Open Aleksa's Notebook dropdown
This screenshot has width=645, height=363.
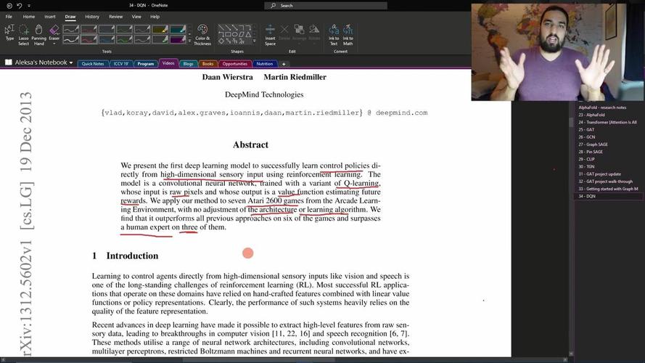pos(71,62)
